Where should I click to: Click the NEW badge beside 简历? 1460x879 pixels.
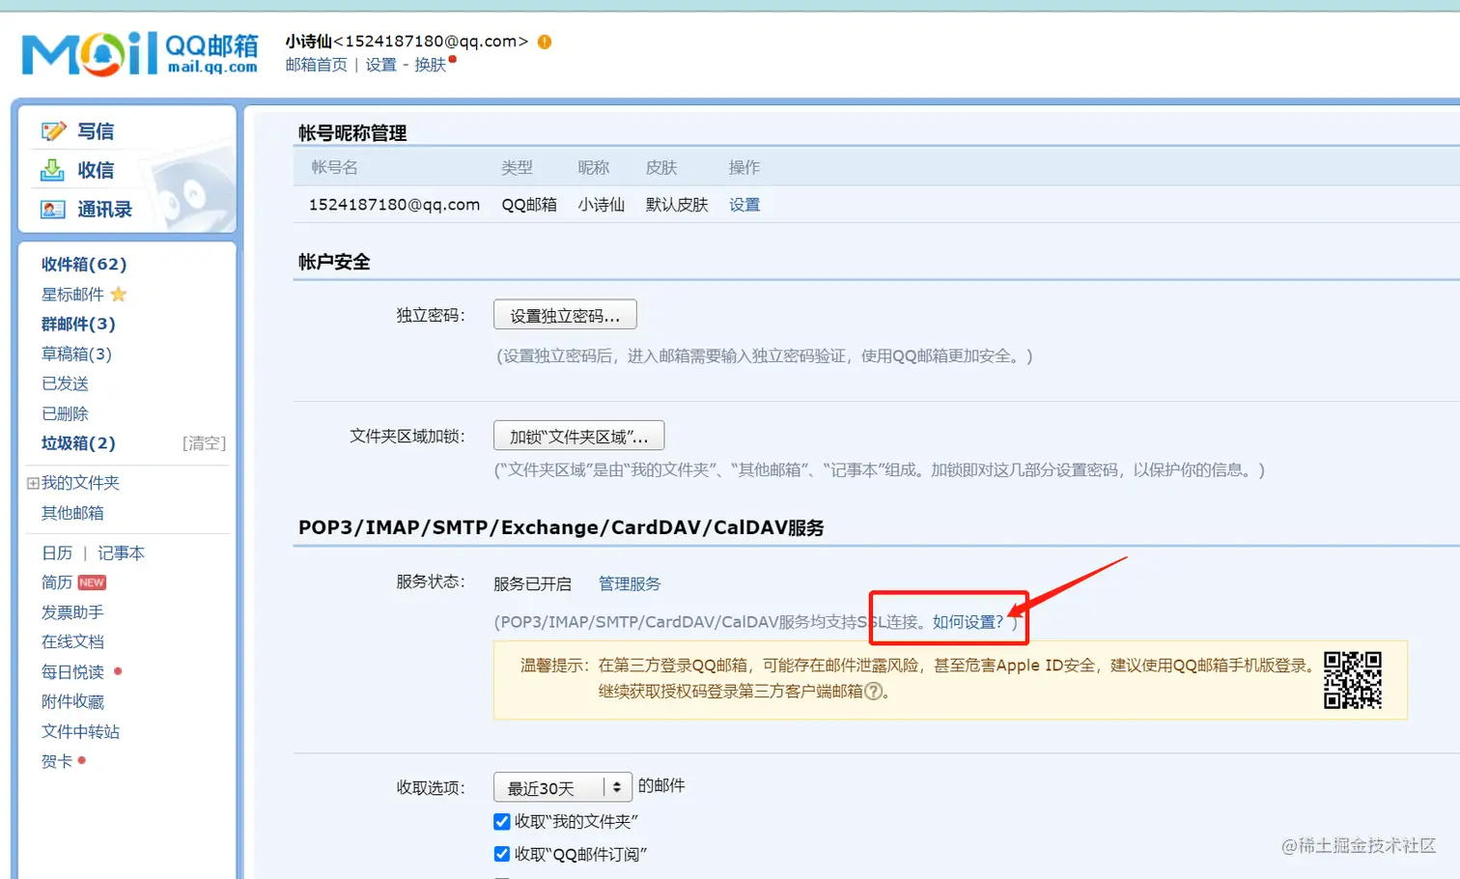(92, 582)
